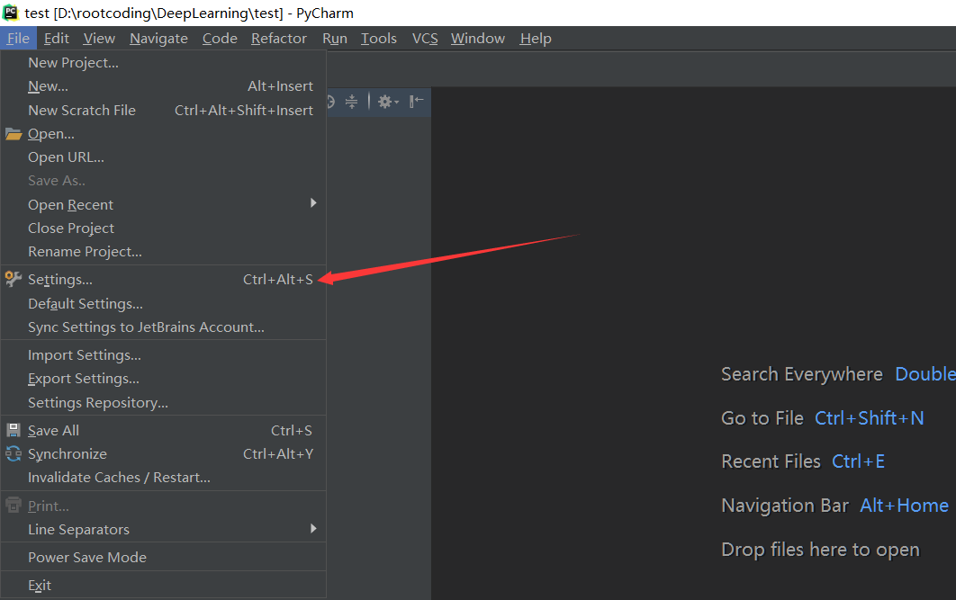This screenshot has height=600, width=956.
Task: Open the Refactor menu
Action: pos(279,39)
